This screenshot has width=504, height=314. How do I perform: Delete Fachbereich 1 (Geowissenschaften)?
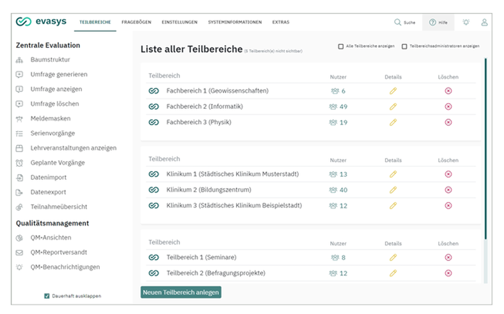[448, 91]
